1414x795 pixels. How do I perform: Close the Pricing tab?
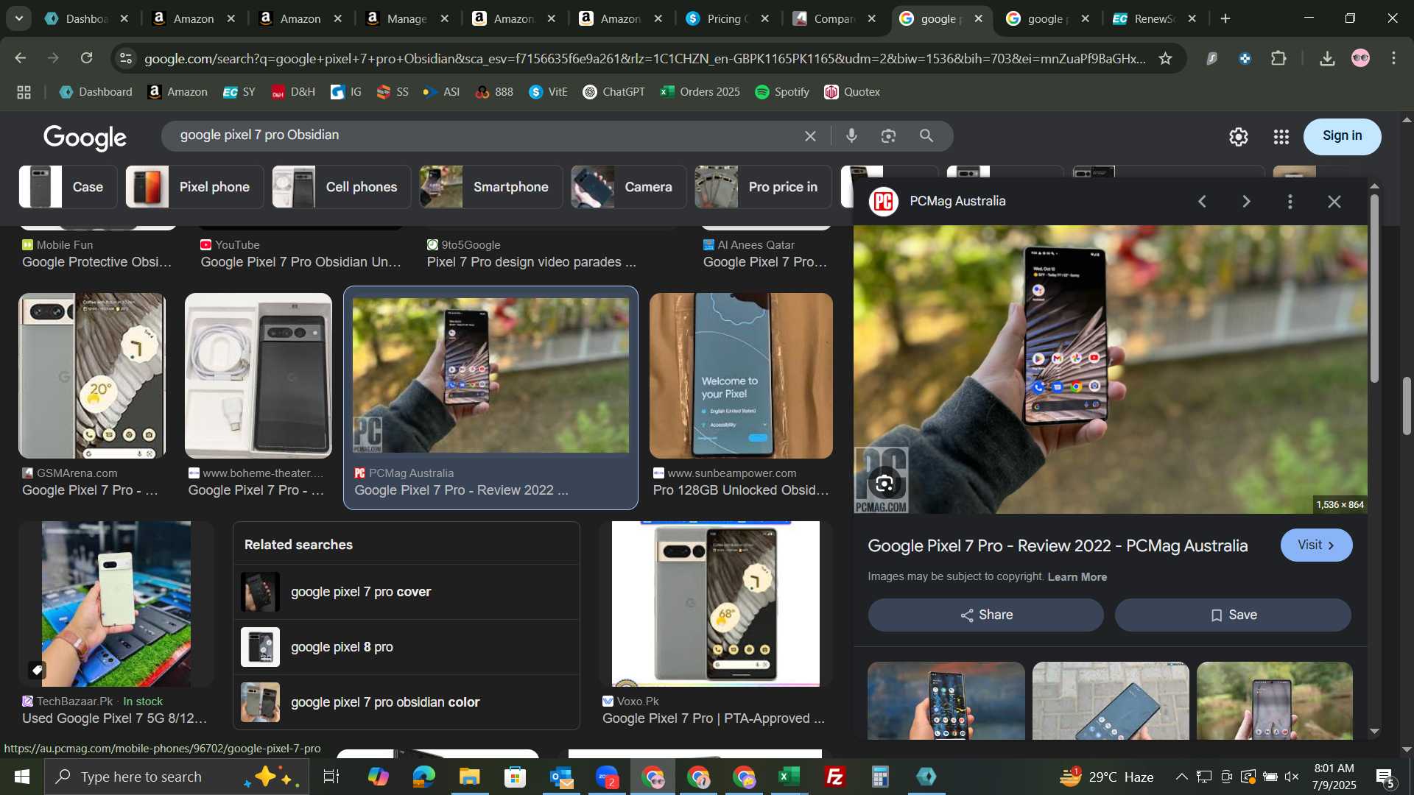[x=765, y=18]
